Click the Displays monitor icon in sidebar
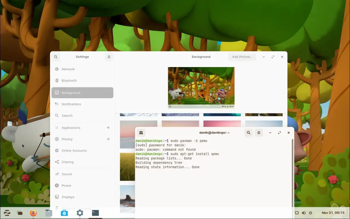350x219 pixels. click(x=57, y=197)
